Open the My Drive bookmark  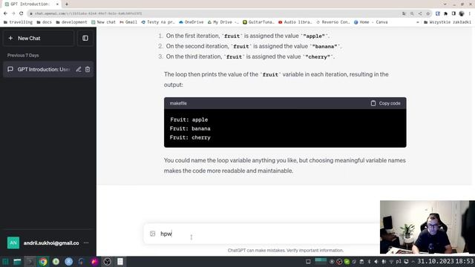coord(223,22)
